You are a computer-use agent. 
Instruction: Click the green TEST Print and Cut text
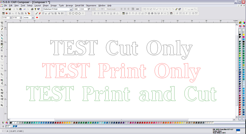click(x=121, y=94)
